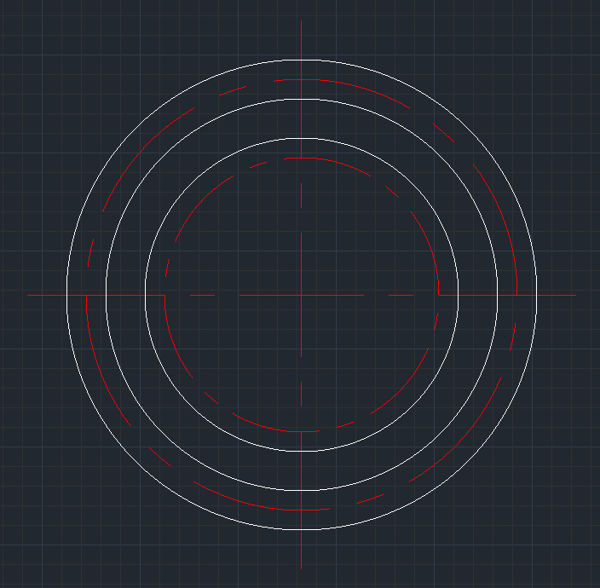Click the left endpoint of the red horizontal centerline

[x=28, y=295]
